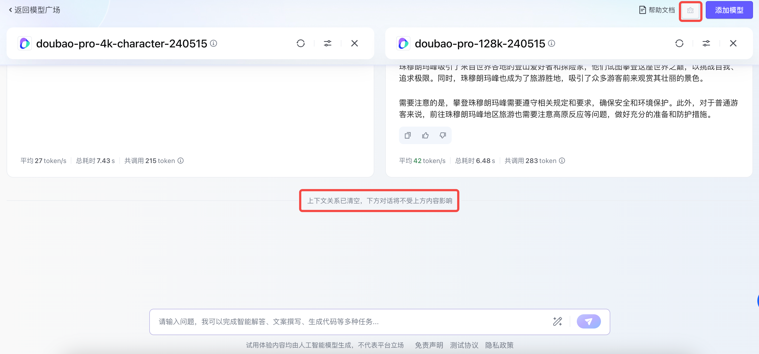Click the 共调用 283 token stat
The width and height of the screenshot is (759, 354).
click(x=530, y=161)
